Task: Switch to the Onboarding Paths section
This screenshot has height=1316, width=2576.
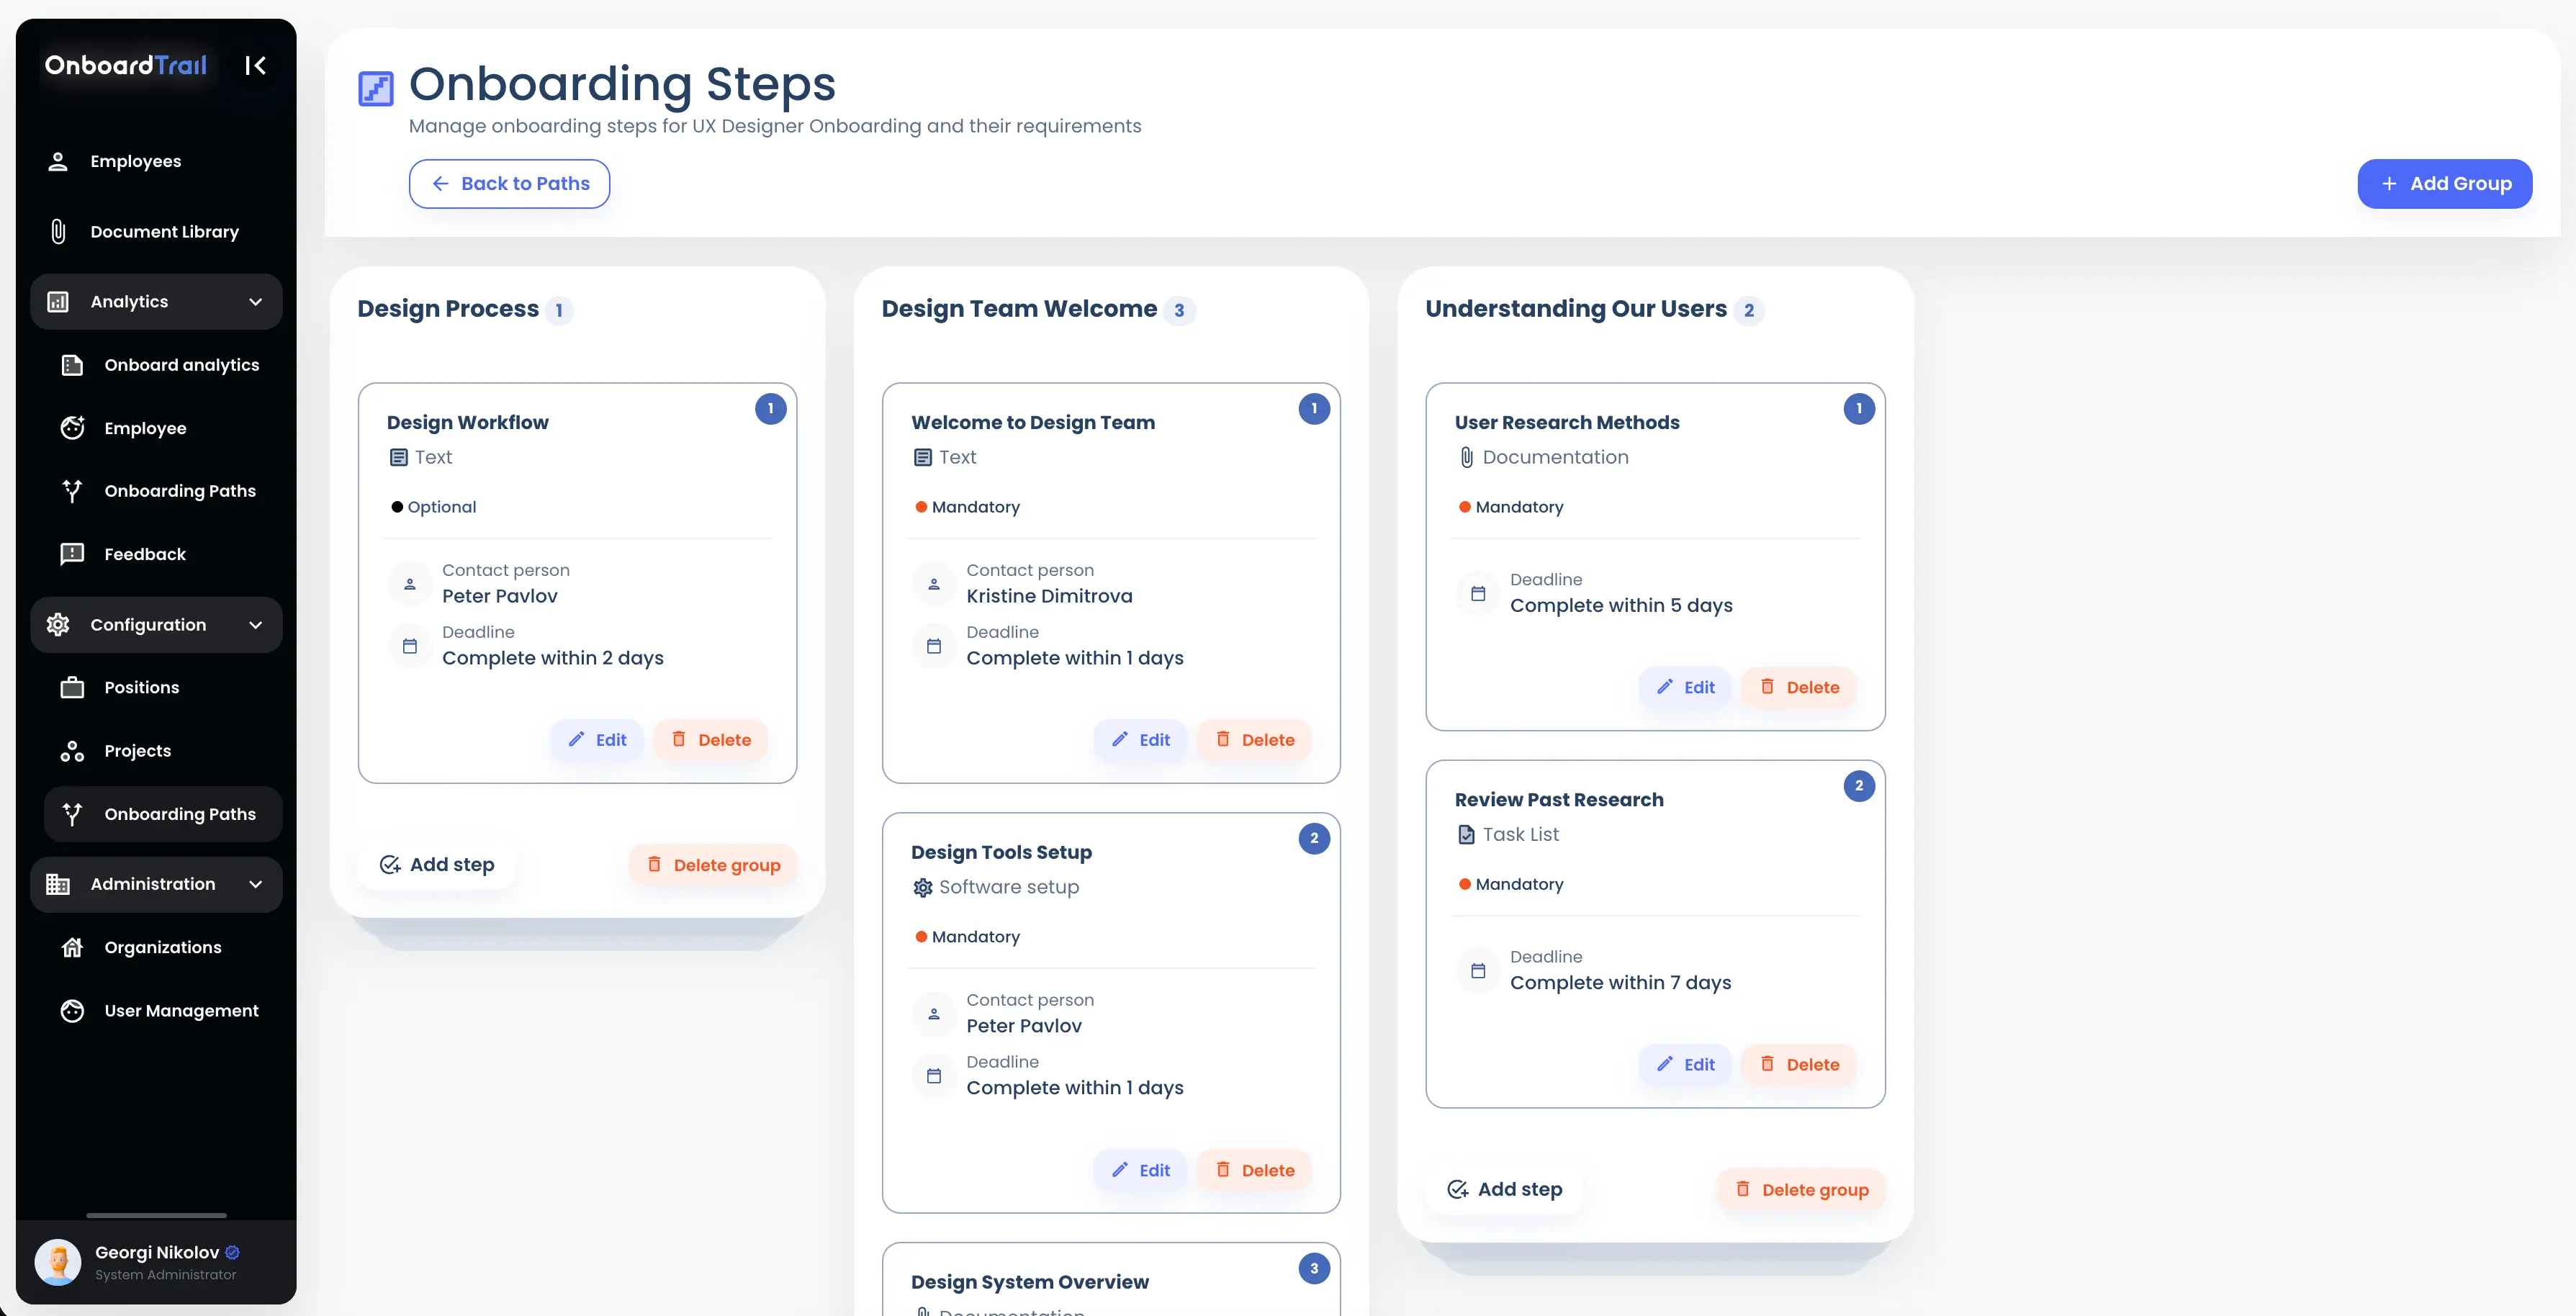Action: coord(162,813)
